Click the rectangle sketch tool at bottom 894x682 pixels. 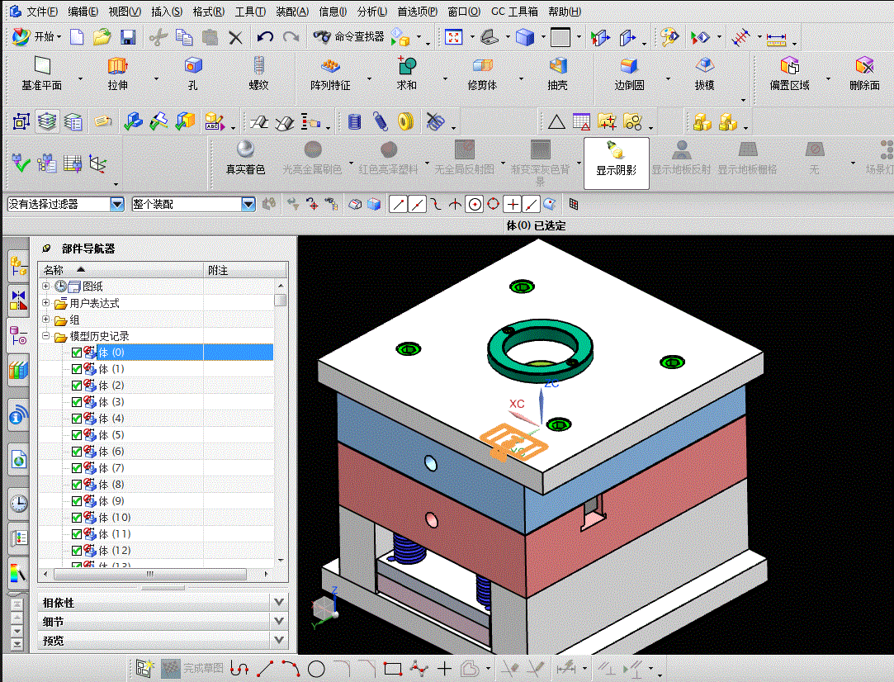coord(393,668)
